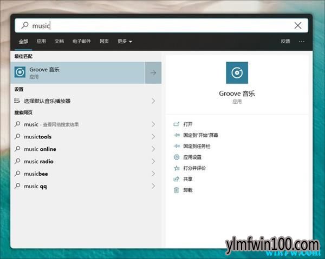Viewport: 325px width, 259px height.
Task: Open the 更多 dropdown
Action: pyautogui.click(x=125, y=41)
